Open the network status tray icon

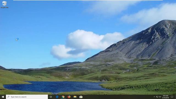click(x=157, y=97)
